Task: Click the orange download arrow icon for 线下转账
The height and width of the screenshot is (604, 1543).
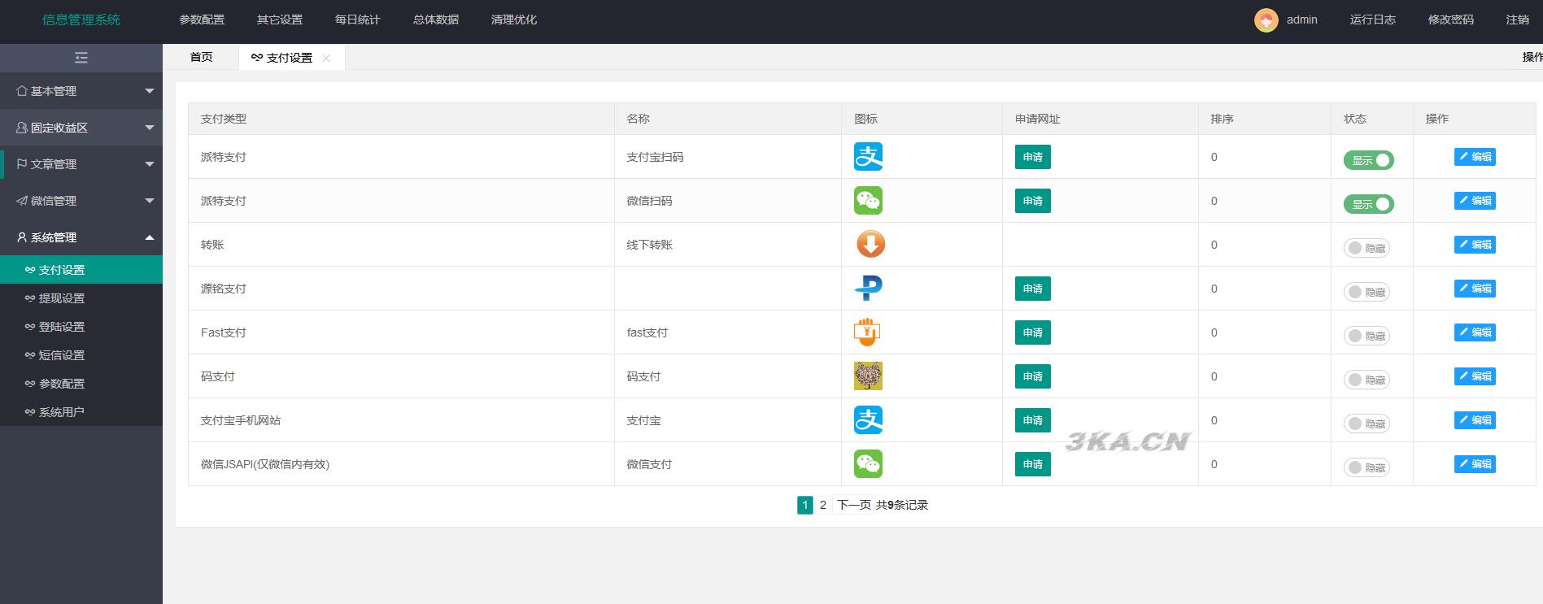Action: pyautogui.click(x=870, y=245)
